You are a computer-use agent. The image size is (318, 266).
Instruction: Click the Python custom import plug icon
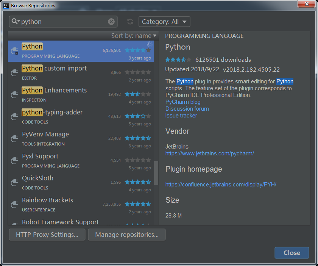click(15, 73)
